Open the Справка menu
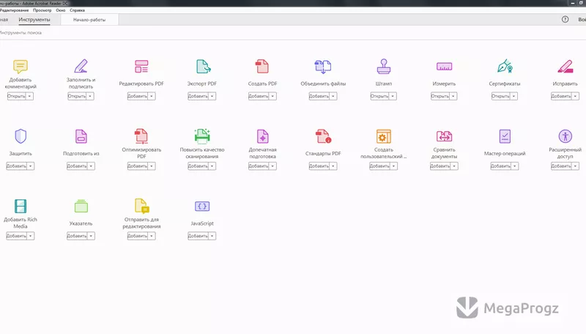 (77, 10)
